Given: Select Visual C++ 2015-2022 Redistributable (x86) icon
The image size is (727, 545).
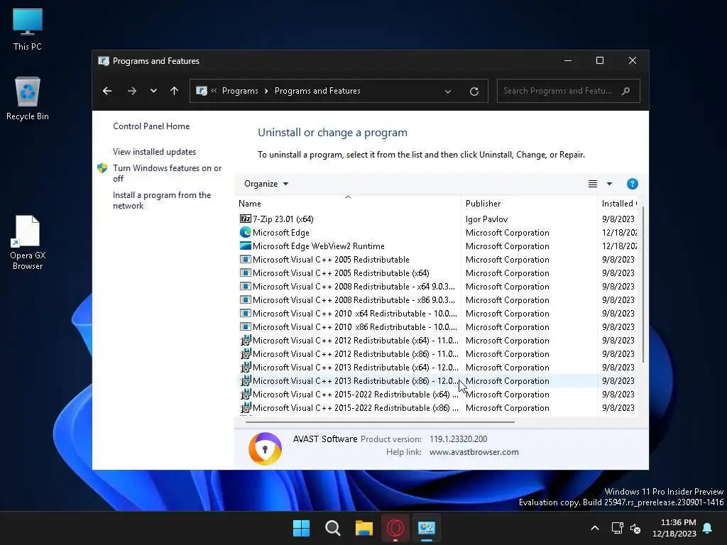Looking at the screenshot, I should [x=245, y=407].
